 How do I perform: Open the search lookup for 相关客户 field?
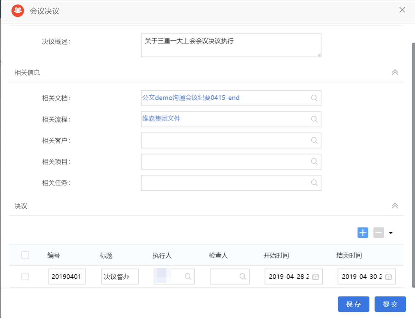coord(314,140)
